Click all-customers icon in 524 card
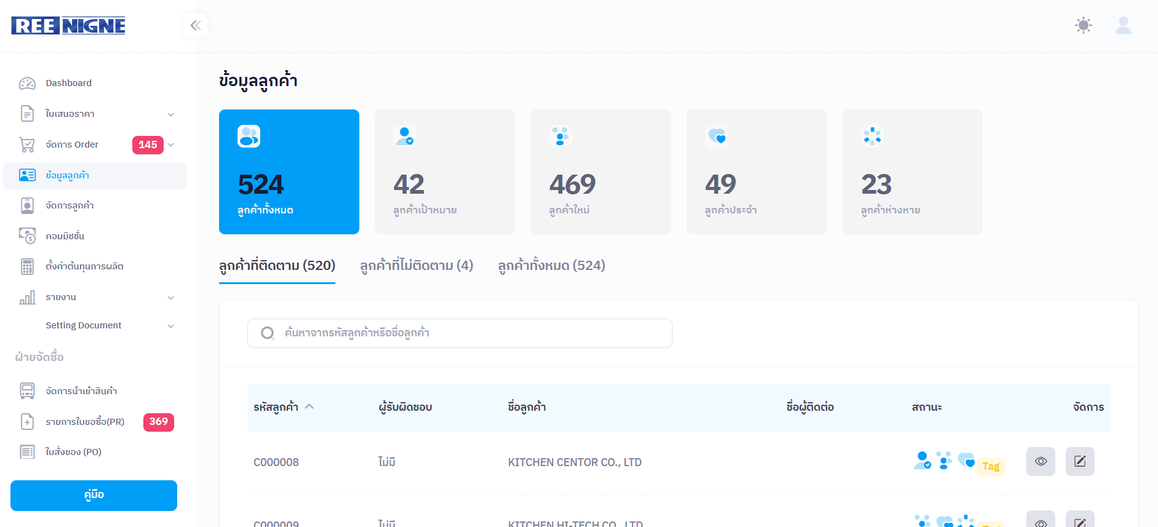 click(249, 136)
